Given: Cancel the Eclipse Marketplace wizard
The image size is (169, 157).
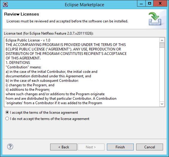Looking at the screenshot, I should click(x=150, y=147).
